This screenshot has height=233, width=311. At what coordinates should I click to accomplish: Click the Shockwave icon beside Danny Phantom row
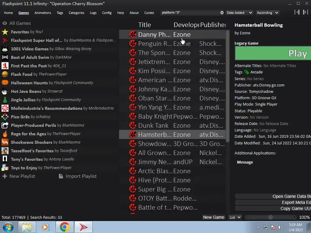(x=132, y=35)
